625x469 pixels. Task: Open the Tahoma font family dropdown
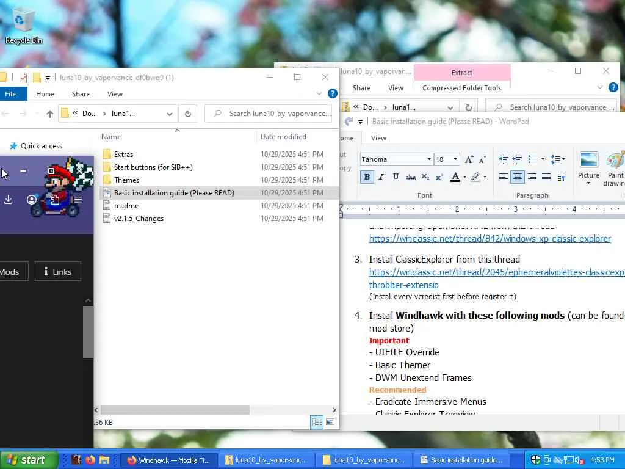point(429,159)
